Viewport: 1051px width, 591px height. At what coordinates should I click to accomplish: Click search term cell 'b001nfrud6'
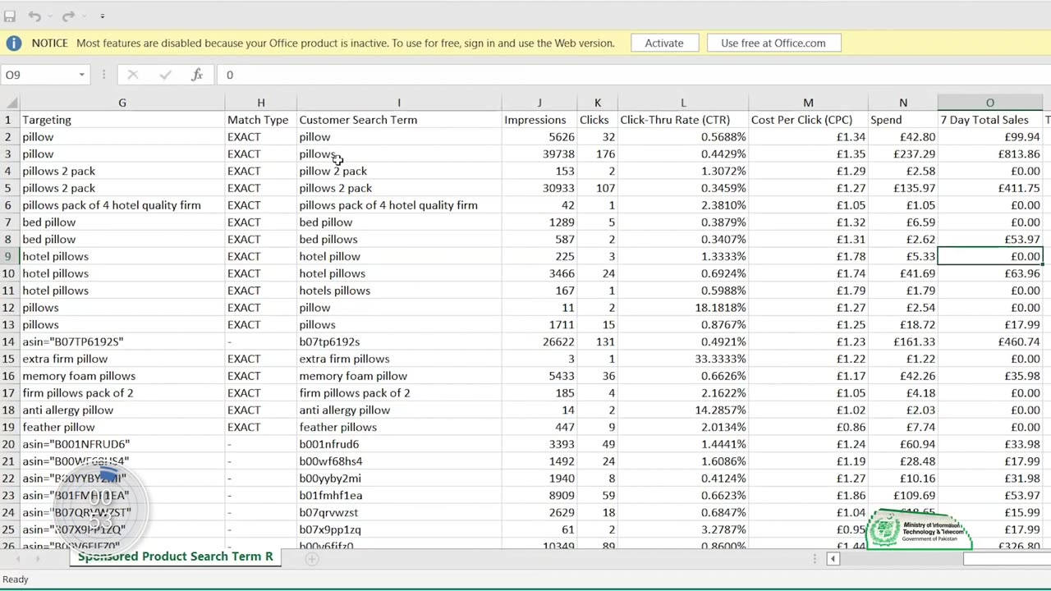[x=399, y=444]
